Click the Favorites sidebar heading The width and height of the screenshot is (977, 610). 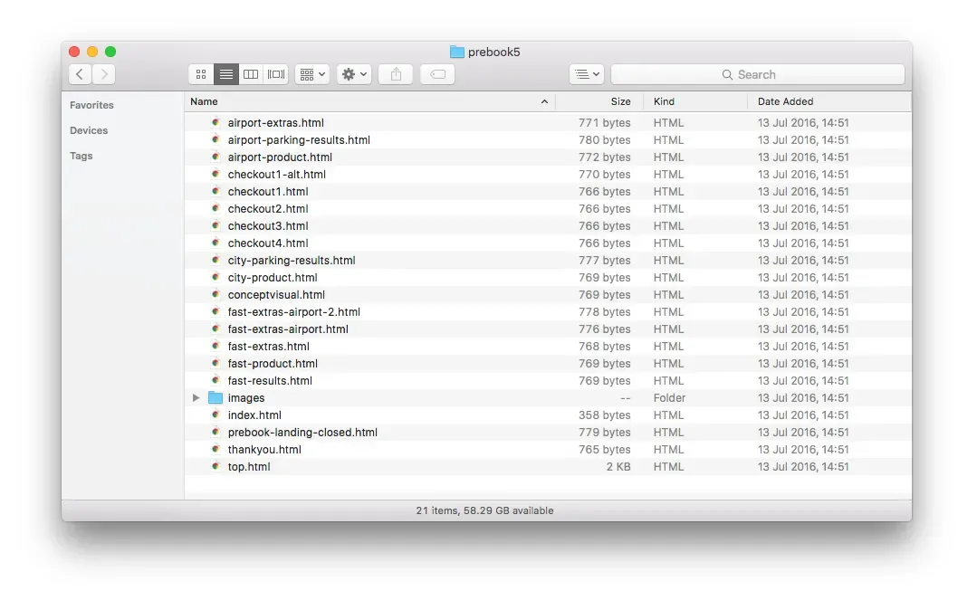(91, 105)
